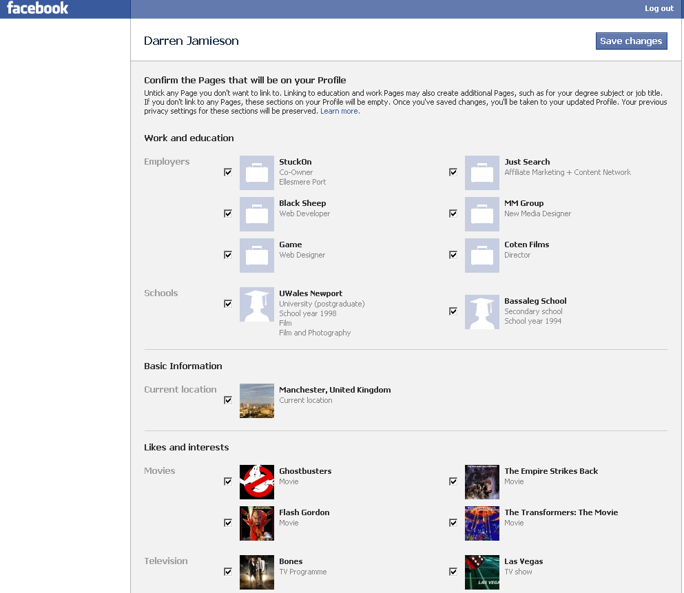Click the Ghostbusters movie logo thumbnail
684x593 pixels.
pos(257,482)
